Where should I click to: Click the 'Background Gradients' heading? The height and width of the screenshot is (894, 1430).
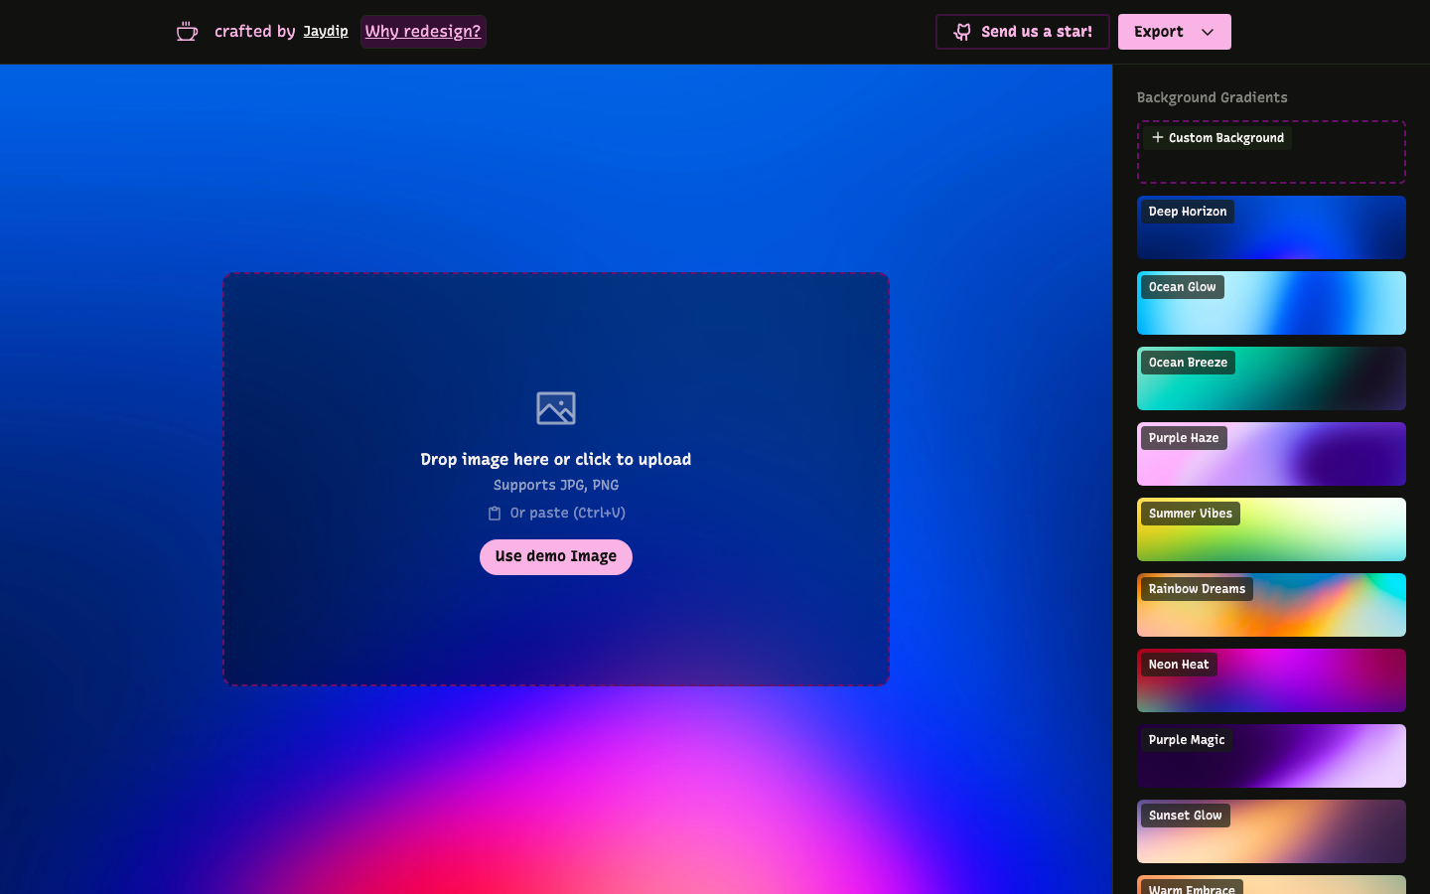click(1212, 97)
